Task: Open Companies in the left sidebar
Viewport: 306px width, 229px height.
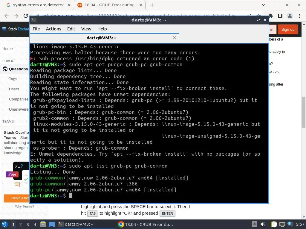Action: (x=19, y=99)
